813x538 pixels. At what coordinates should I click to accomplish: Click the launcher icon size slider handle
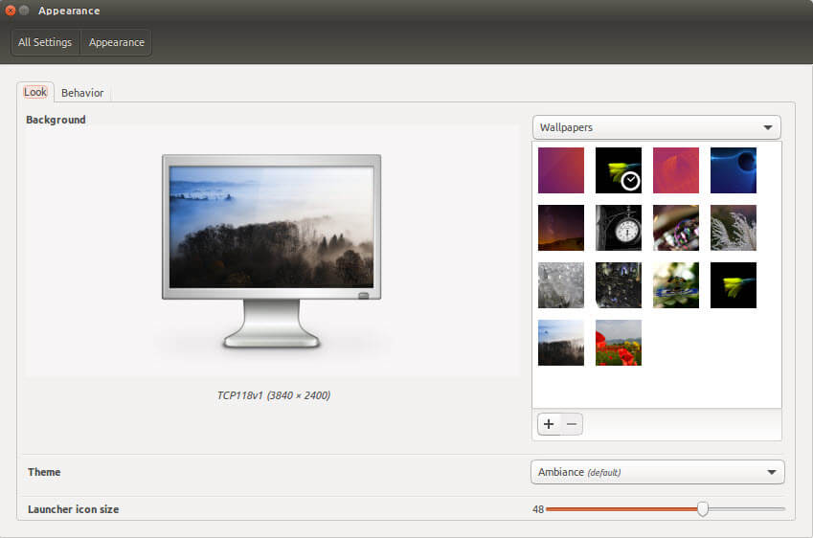[703, 509]
